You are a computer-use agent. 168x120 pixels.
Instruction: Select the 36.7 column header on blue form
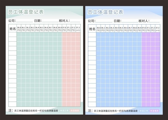click(130, 28)
